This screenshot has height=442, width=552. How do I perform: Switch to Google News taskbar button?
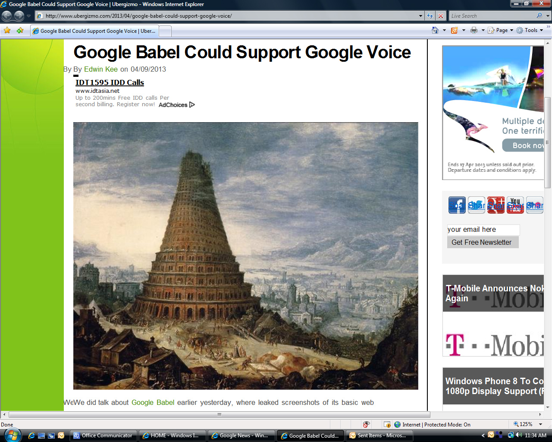click(x=241, y=436)
